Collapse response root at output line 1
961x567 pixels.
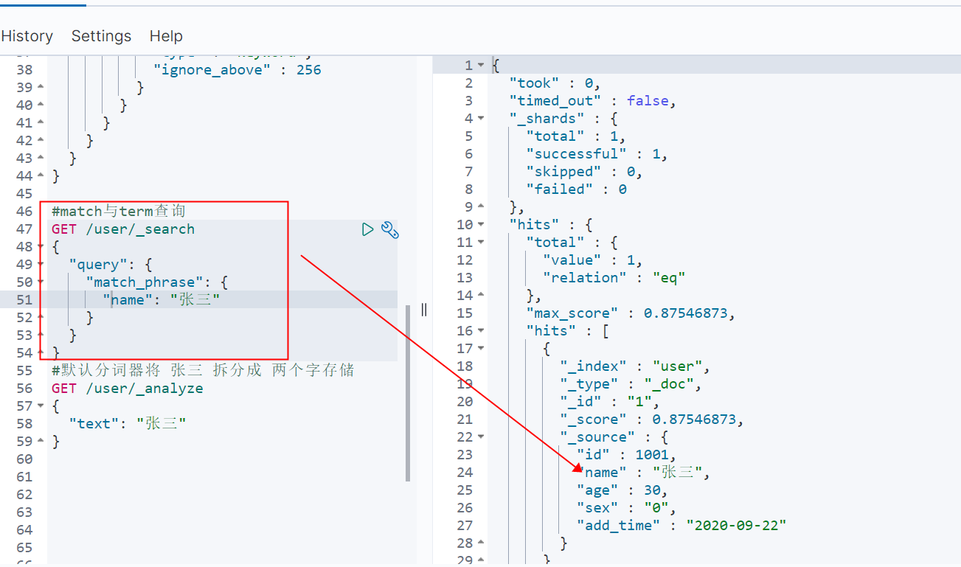481,66
